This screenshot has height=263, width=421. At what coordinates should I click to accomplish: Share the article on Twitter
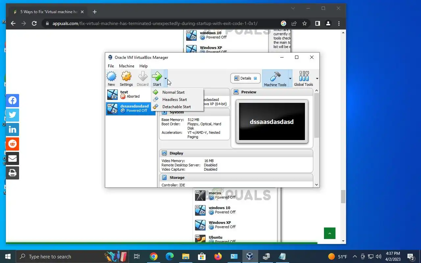pyautogui.click(x=12, y=115)
